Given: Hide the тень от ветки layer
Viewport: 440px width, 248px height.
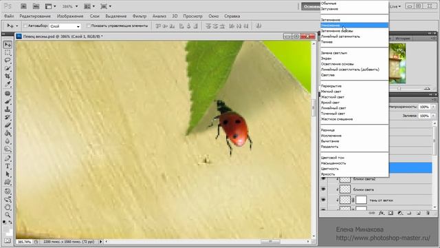Looking at the screenshot, I should (x=323, y=200).
